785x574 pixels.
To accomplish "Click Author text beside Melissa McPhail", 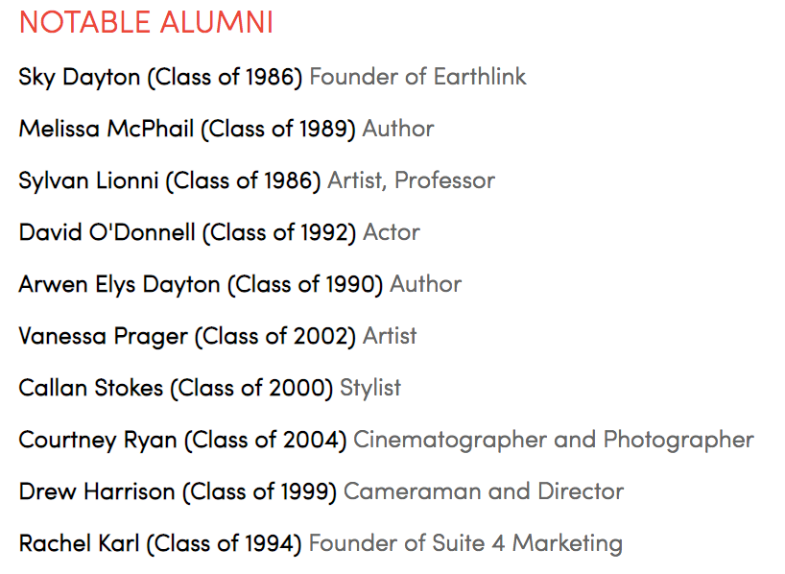I will tap(398, 129).
